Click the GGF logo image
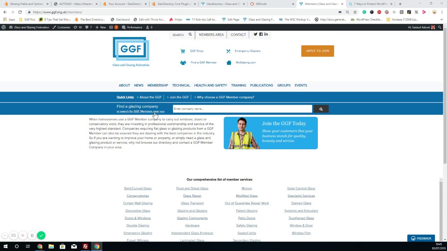Viewport: 447px width, 251px height. click(x=131, y=52)
